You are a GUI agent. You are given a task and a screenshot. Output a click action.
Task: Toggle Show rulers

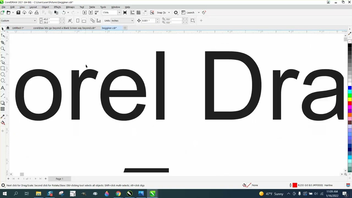tap(133, 12)
